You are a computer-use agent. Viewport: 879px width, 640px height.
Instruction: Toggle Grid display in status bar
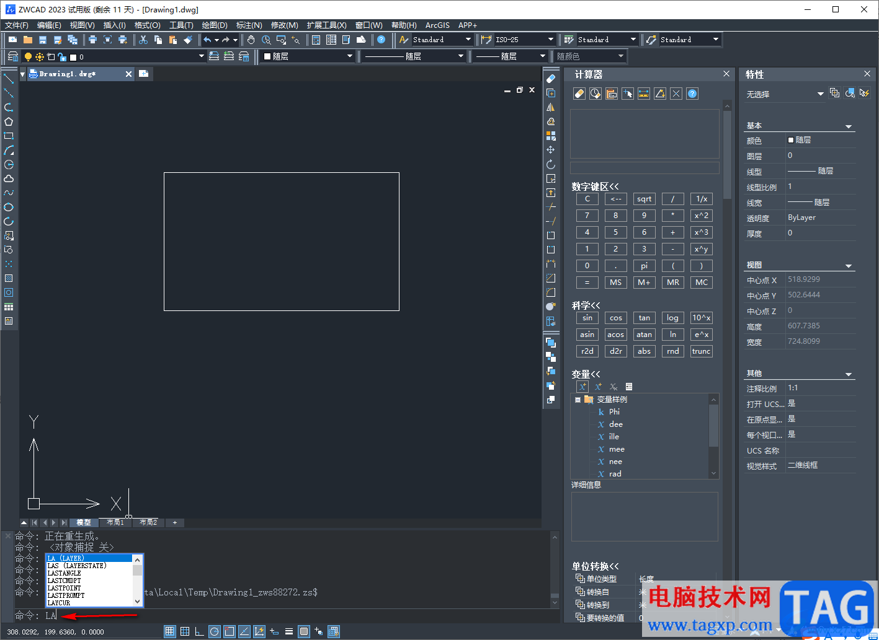[184, 631]
